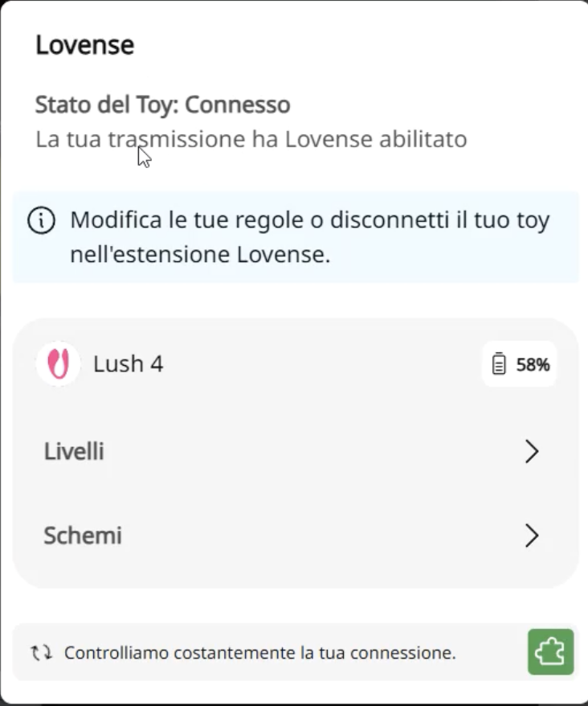Viewport: 588px width, 706px height.
Task: Click the battery icon beside 58%
Action: pos(500,364)
